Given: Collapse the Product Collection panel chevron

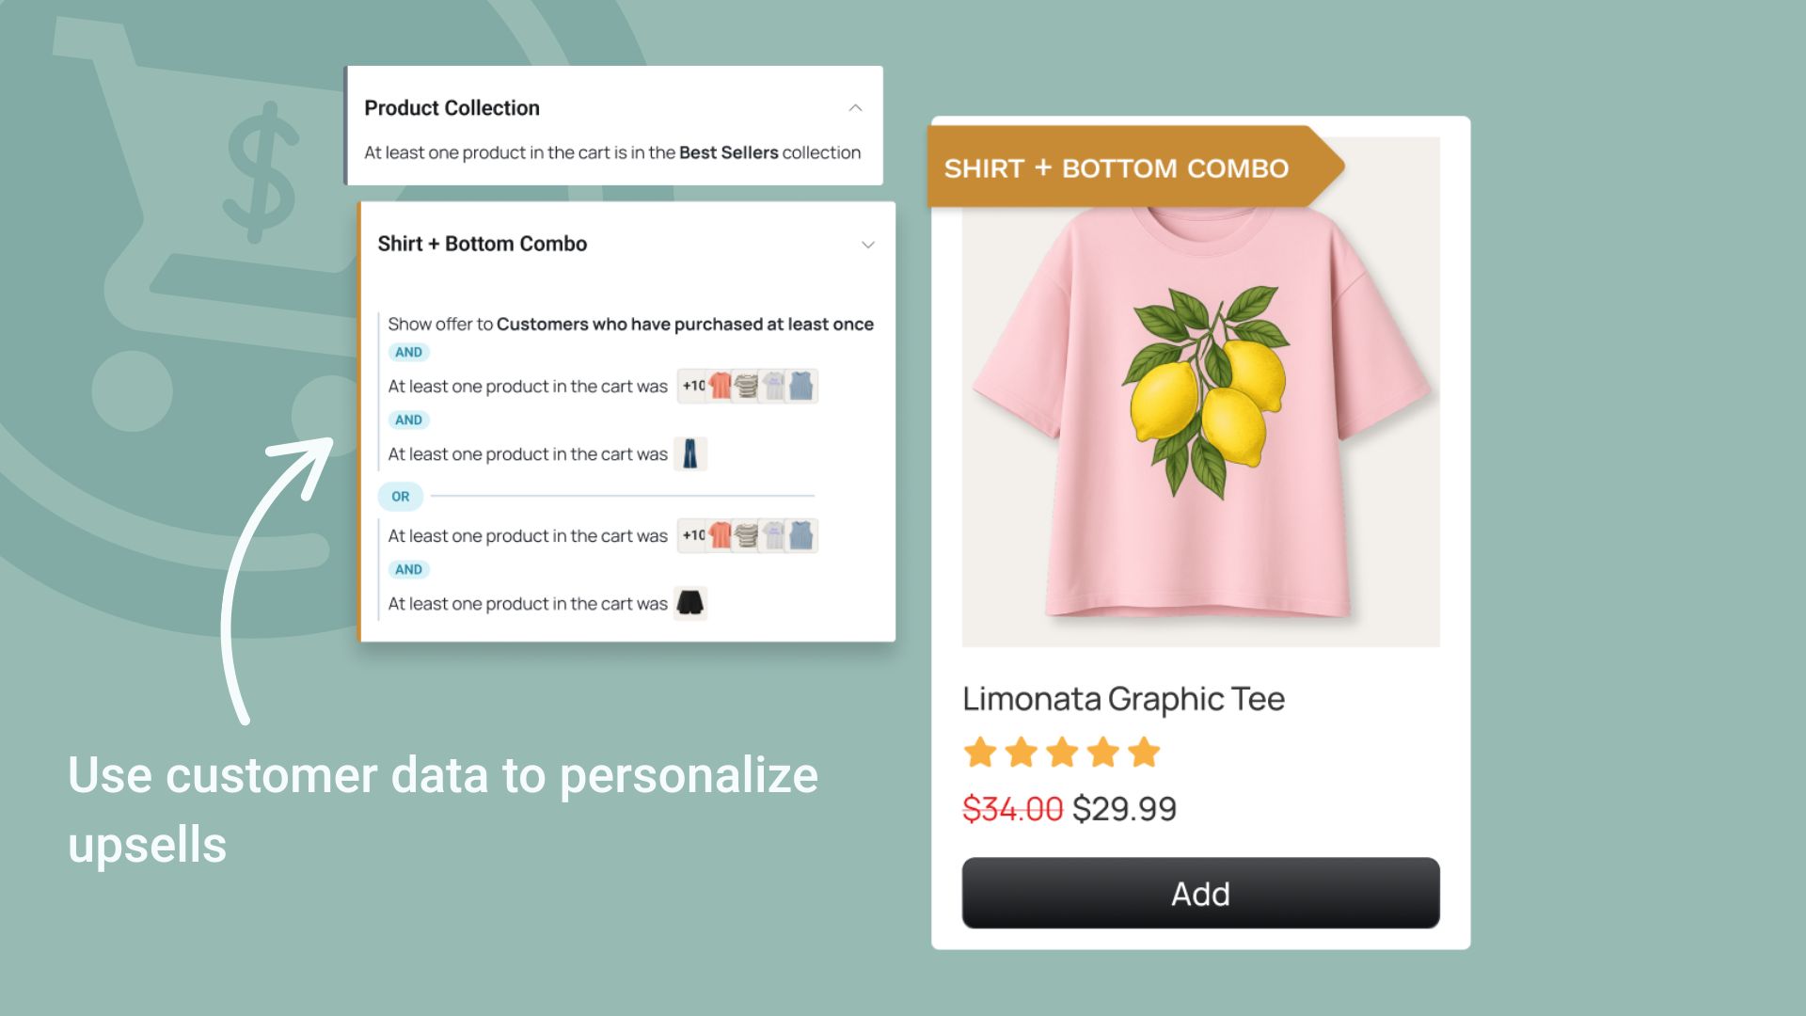Looking at the screenshot, I should click(855, 108).
